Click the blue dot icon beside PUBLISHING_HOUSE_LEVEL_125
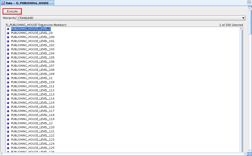This screenshot has height=156, width=252. tap(8, 148)
